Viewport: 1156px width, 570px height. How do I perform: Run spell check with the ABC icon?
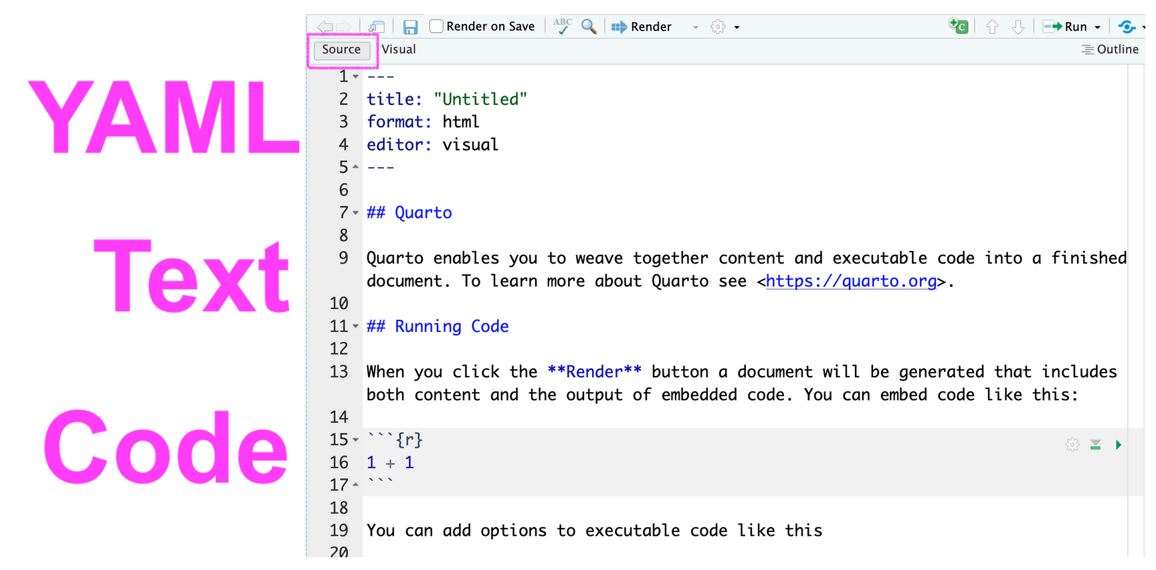click(563, 26)
